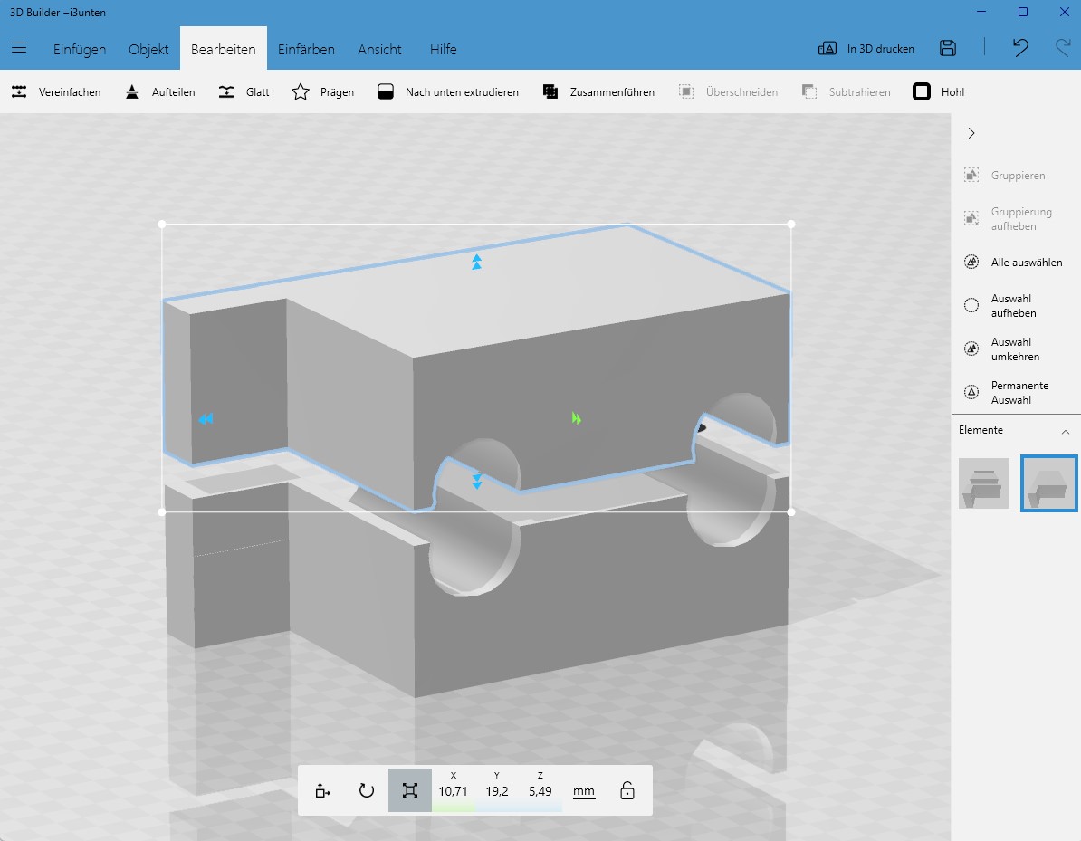Click the right panel collapse arrow
Image resolution: width=1081 pixels, height=841 pixels.
point(971,133)
